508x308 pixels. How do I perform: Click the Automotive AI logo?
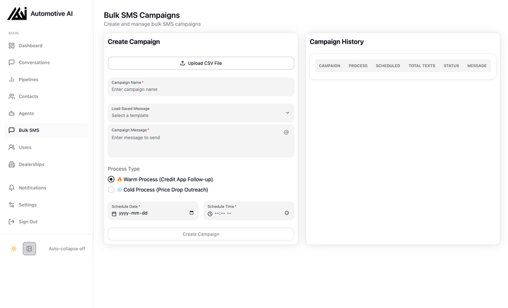(x=17, y=13)
